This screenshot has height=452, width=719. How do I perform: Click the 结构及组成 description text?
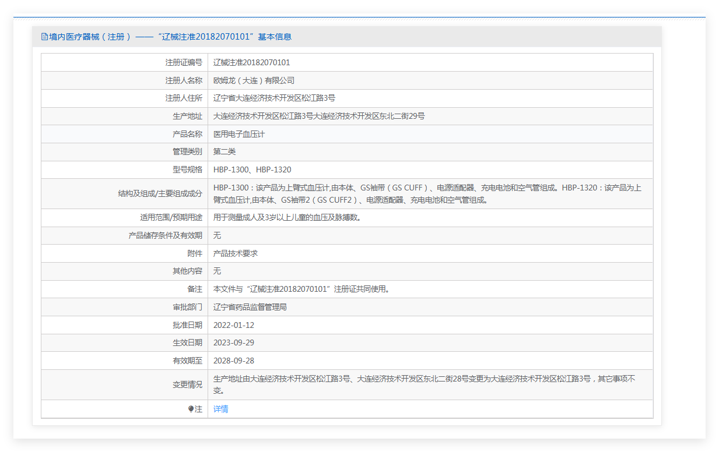pos(427,193)
